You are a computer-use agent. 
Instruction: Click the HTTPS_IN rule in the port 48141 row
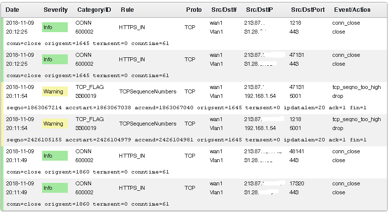click(x=132, y=156)
